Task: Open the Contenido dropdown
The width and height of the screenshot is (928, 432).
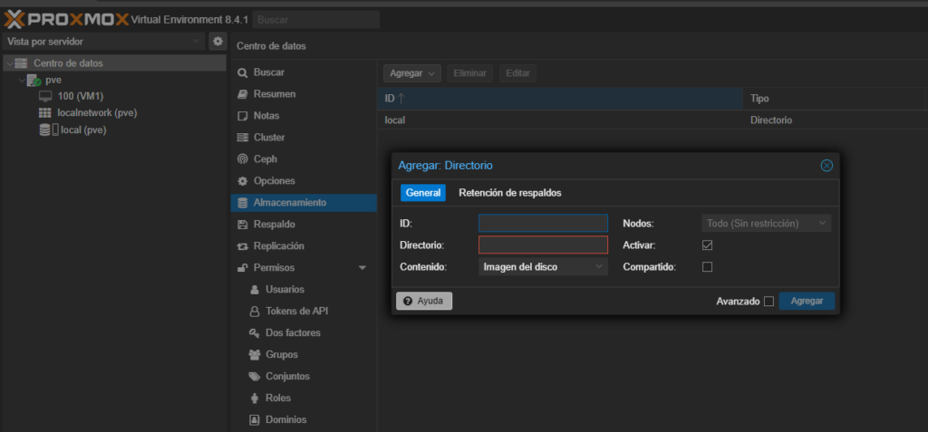Action: pos(543,267)
